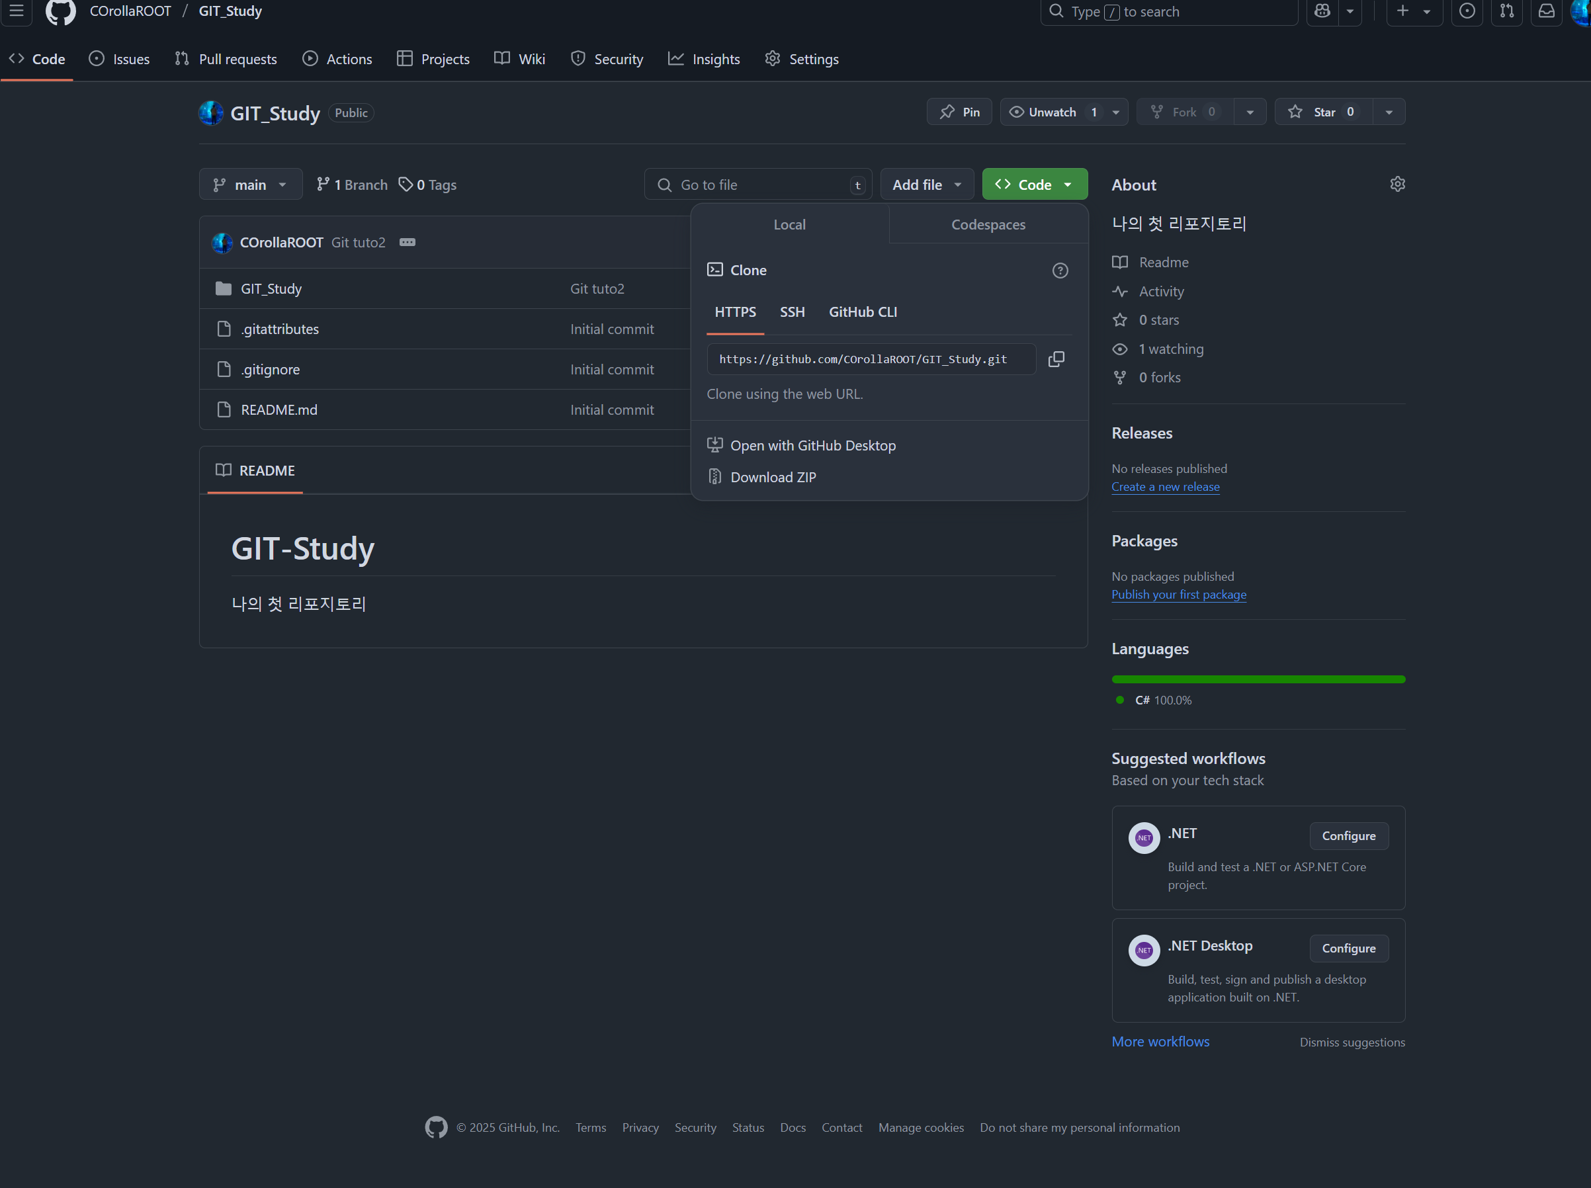
Task: Open the Star lists dropdown arrow
Action: click(x=1389, y=112)
